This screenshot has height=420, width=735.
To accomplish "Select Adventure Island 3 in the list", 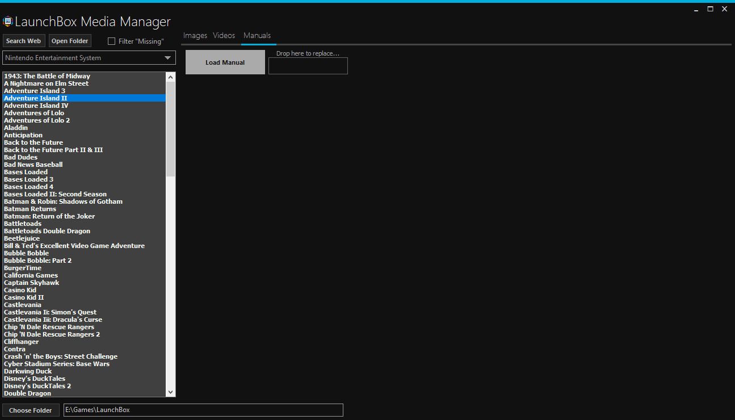I will (x=84, y=91).
